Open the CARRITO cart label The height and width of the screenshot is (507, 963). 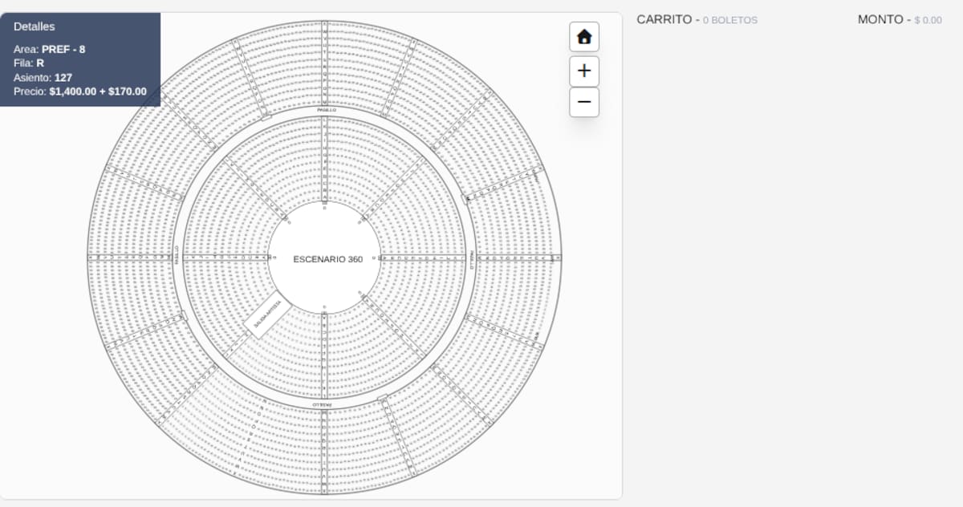click(664, 19)
